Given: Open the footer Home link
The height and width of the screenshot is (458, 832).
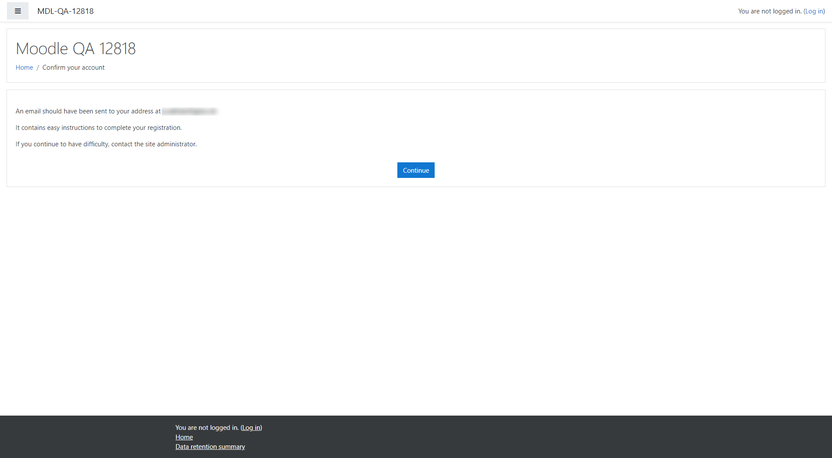Looking at the screenshot, I should (x=184, y=437).
